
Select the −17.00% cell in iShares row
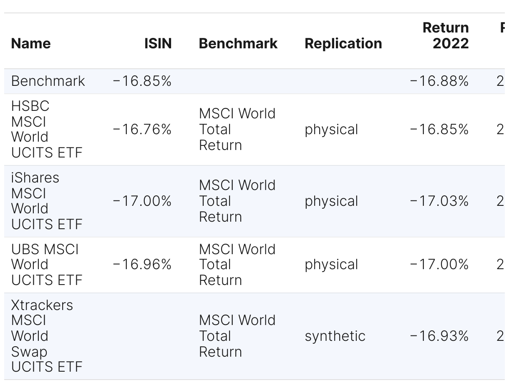click(x=142, y=201)
